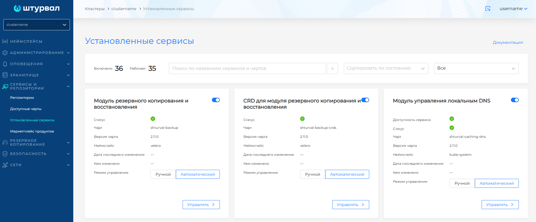
Task: Open Документация link
Action: click(508, 42)
